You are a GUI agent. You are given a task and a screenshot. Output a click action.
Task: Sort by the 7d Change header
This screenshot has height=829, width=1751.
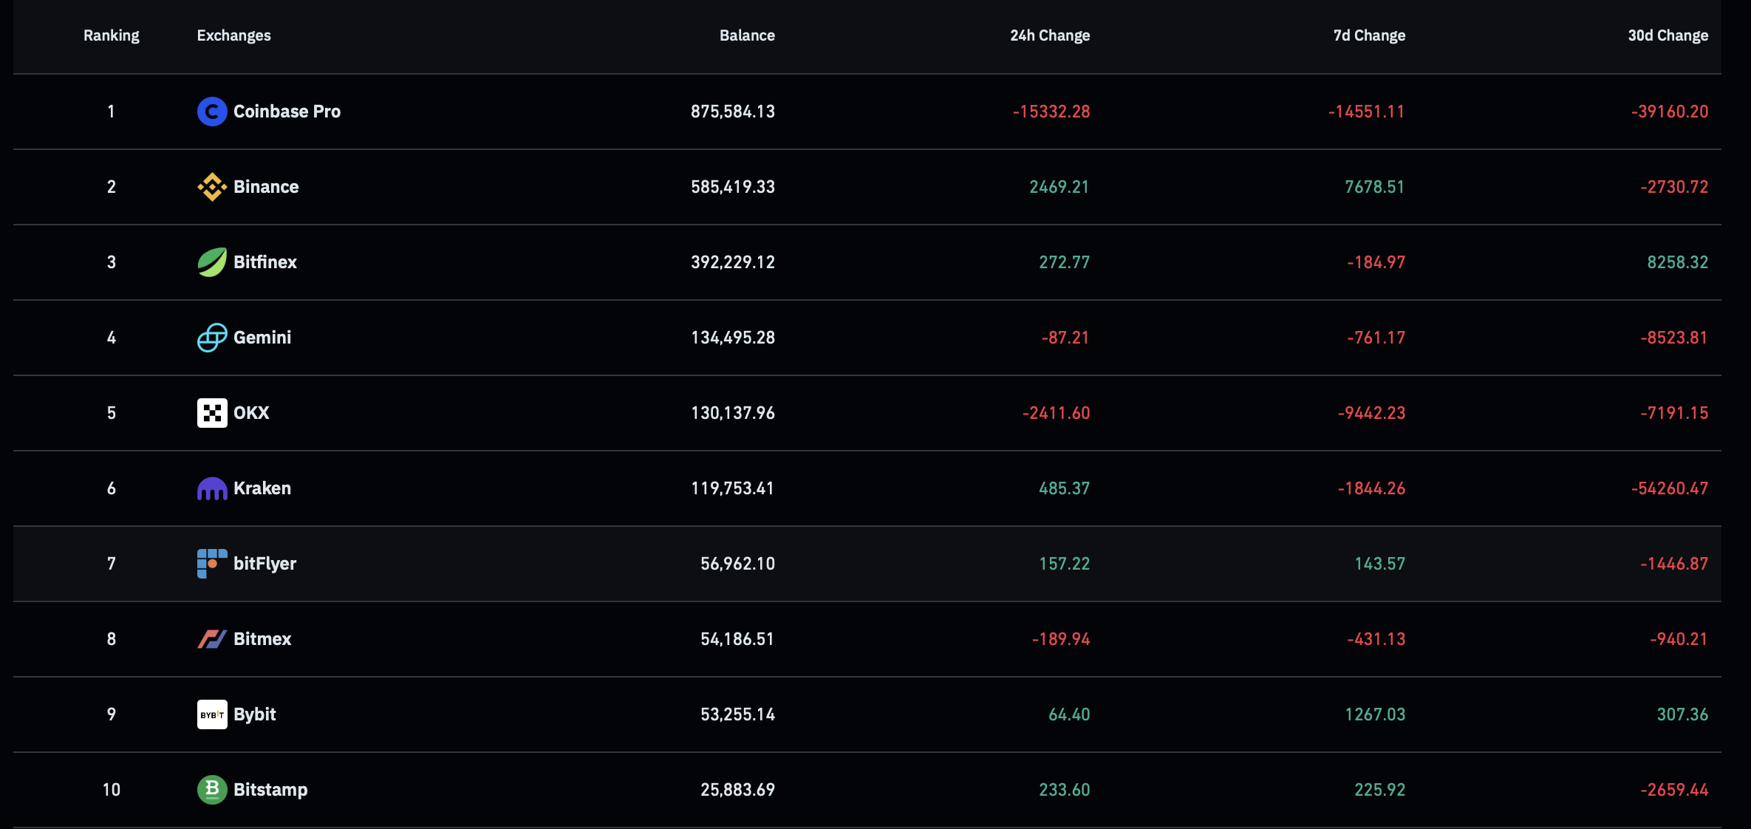click(1369, 35)
